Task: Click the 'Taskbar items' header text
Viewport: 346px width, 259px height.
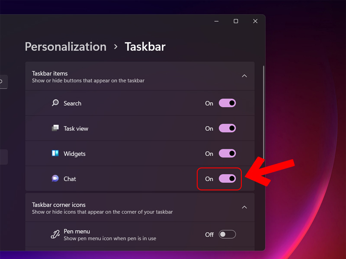Action: [50, 73]
